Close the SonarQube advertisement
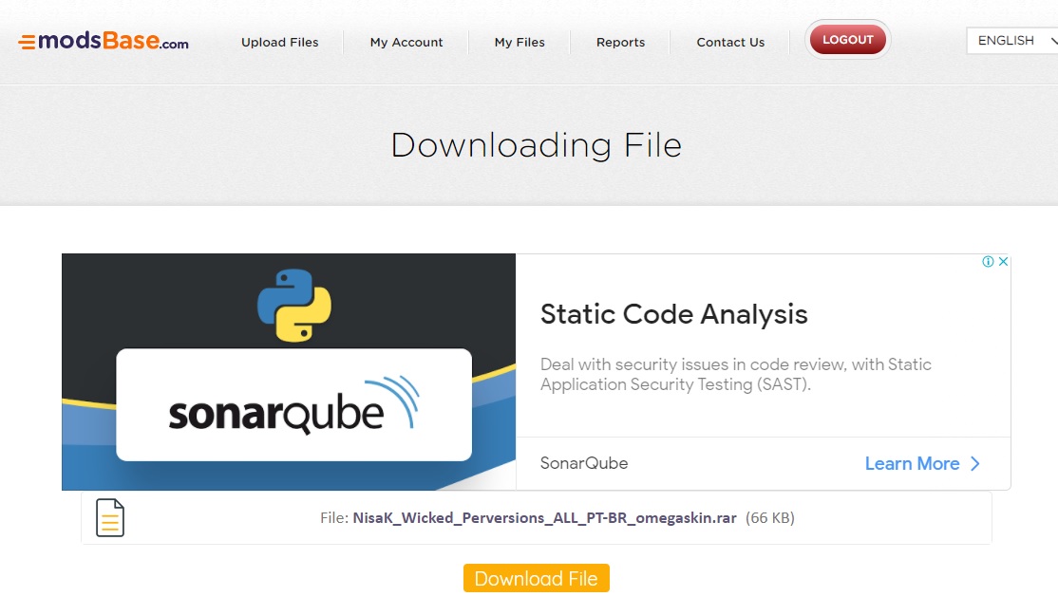 click(x=1003, y=262)
